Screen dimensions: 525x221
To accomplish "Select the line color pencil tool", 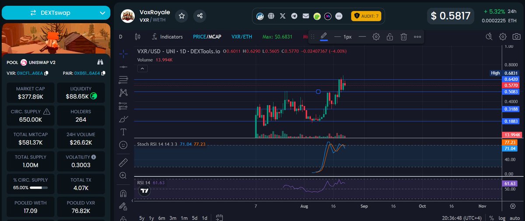I will pyautogui.click(x=324, y=36).
